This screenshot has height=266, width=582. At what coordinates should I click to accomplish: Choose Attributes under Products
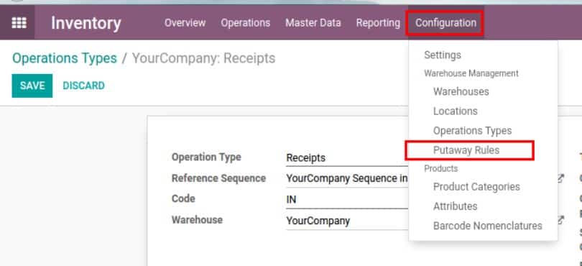tap(455, 206)
